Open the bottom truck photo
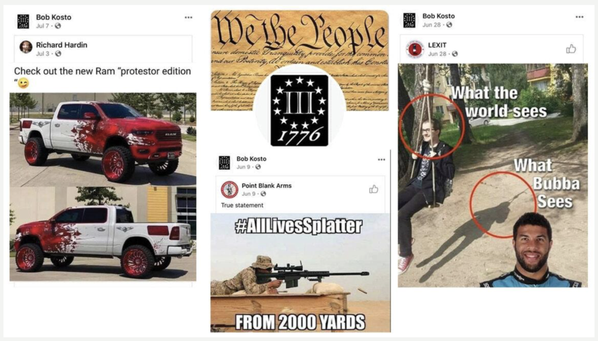This screenshot has width=598, height=341. pos(103,234)
